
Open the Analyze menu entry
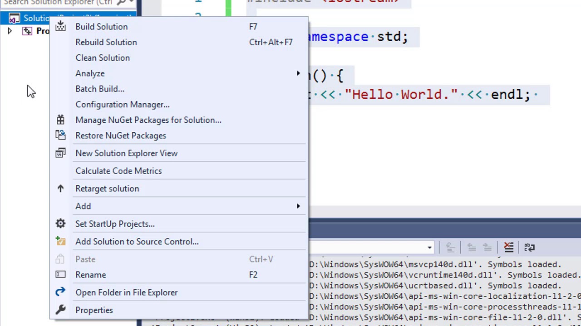179,73
